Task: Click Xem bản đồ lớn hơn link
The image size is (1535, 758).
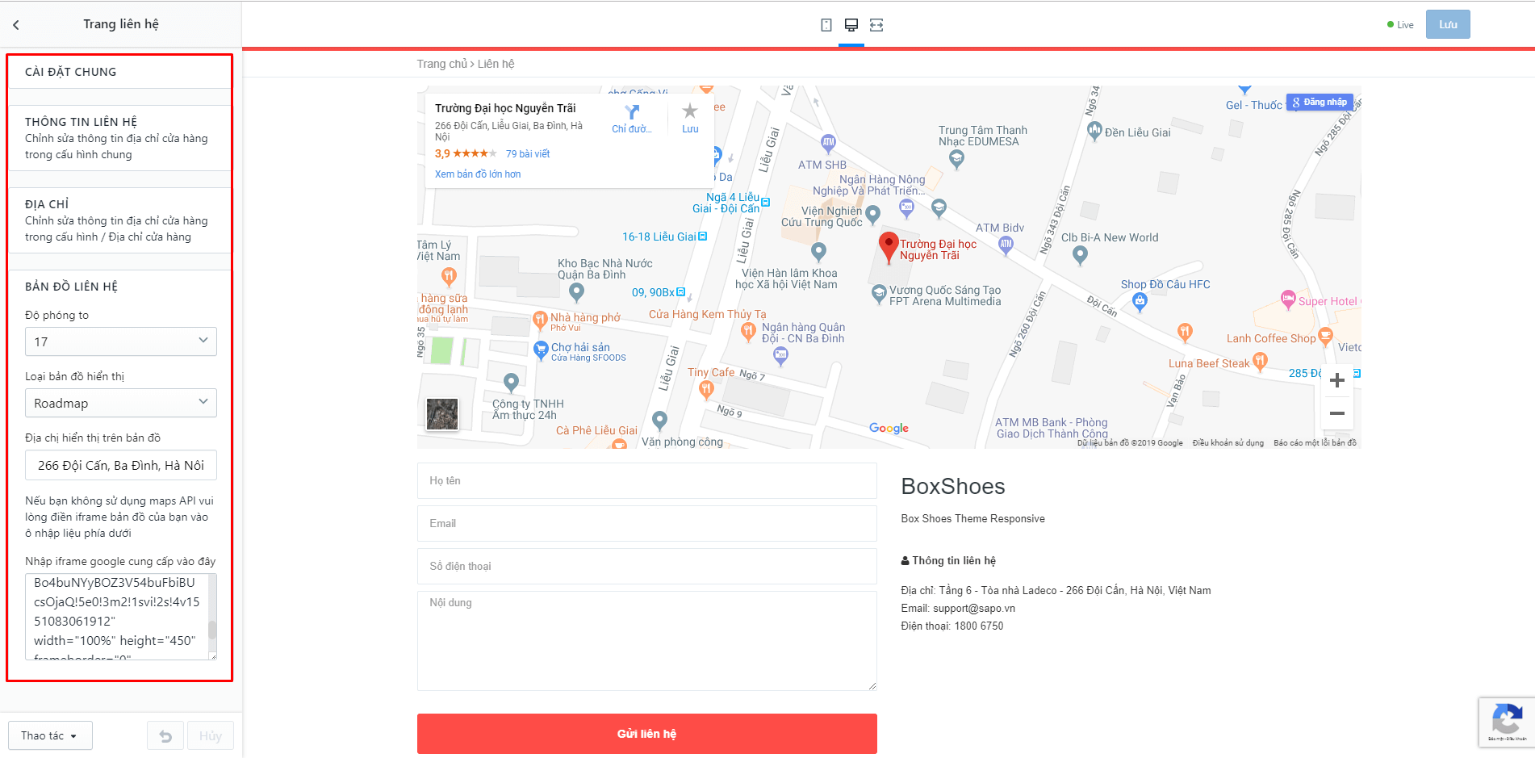Action: 478,174
